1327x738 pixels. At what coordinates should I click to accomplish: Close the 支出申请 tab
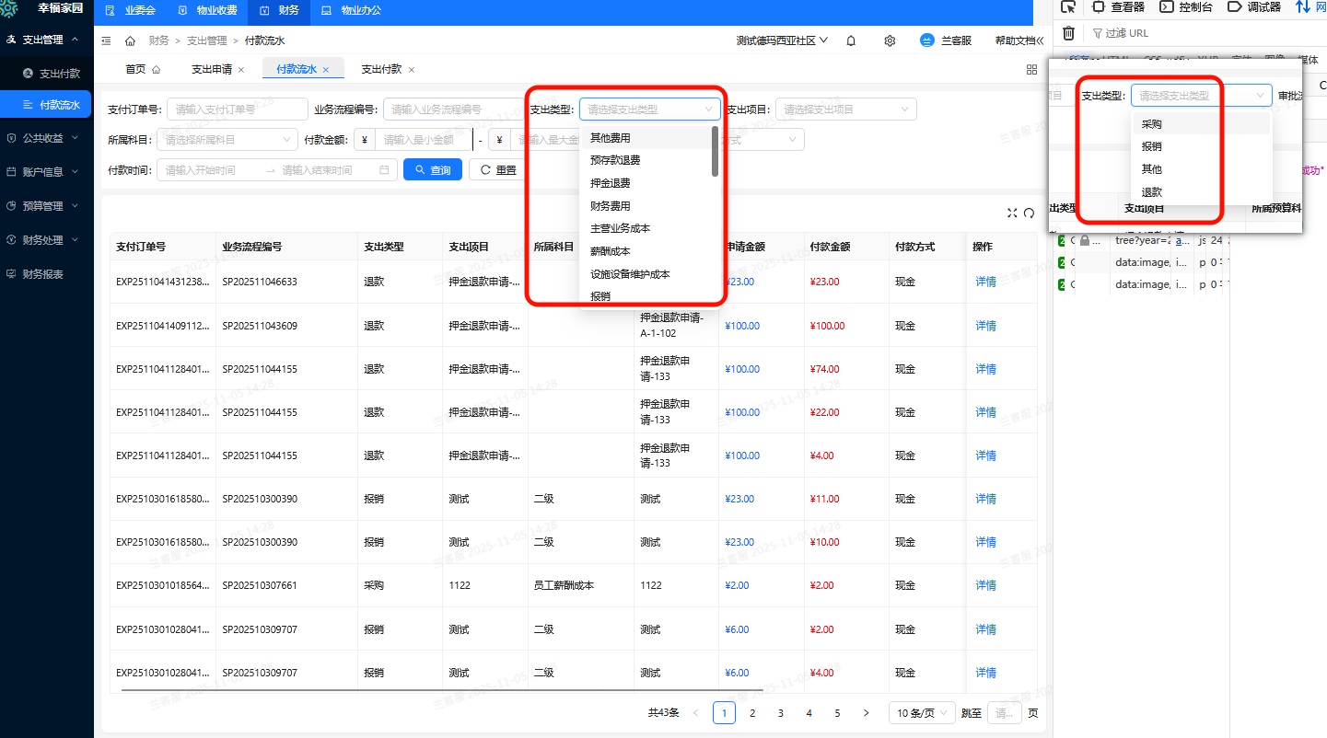pyautogui.click(x=241, y=70)
